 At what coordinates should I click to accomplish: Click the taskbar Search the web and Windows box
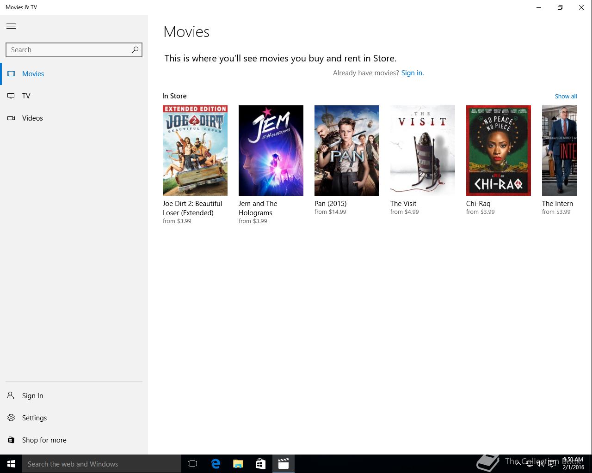[102, 464]
